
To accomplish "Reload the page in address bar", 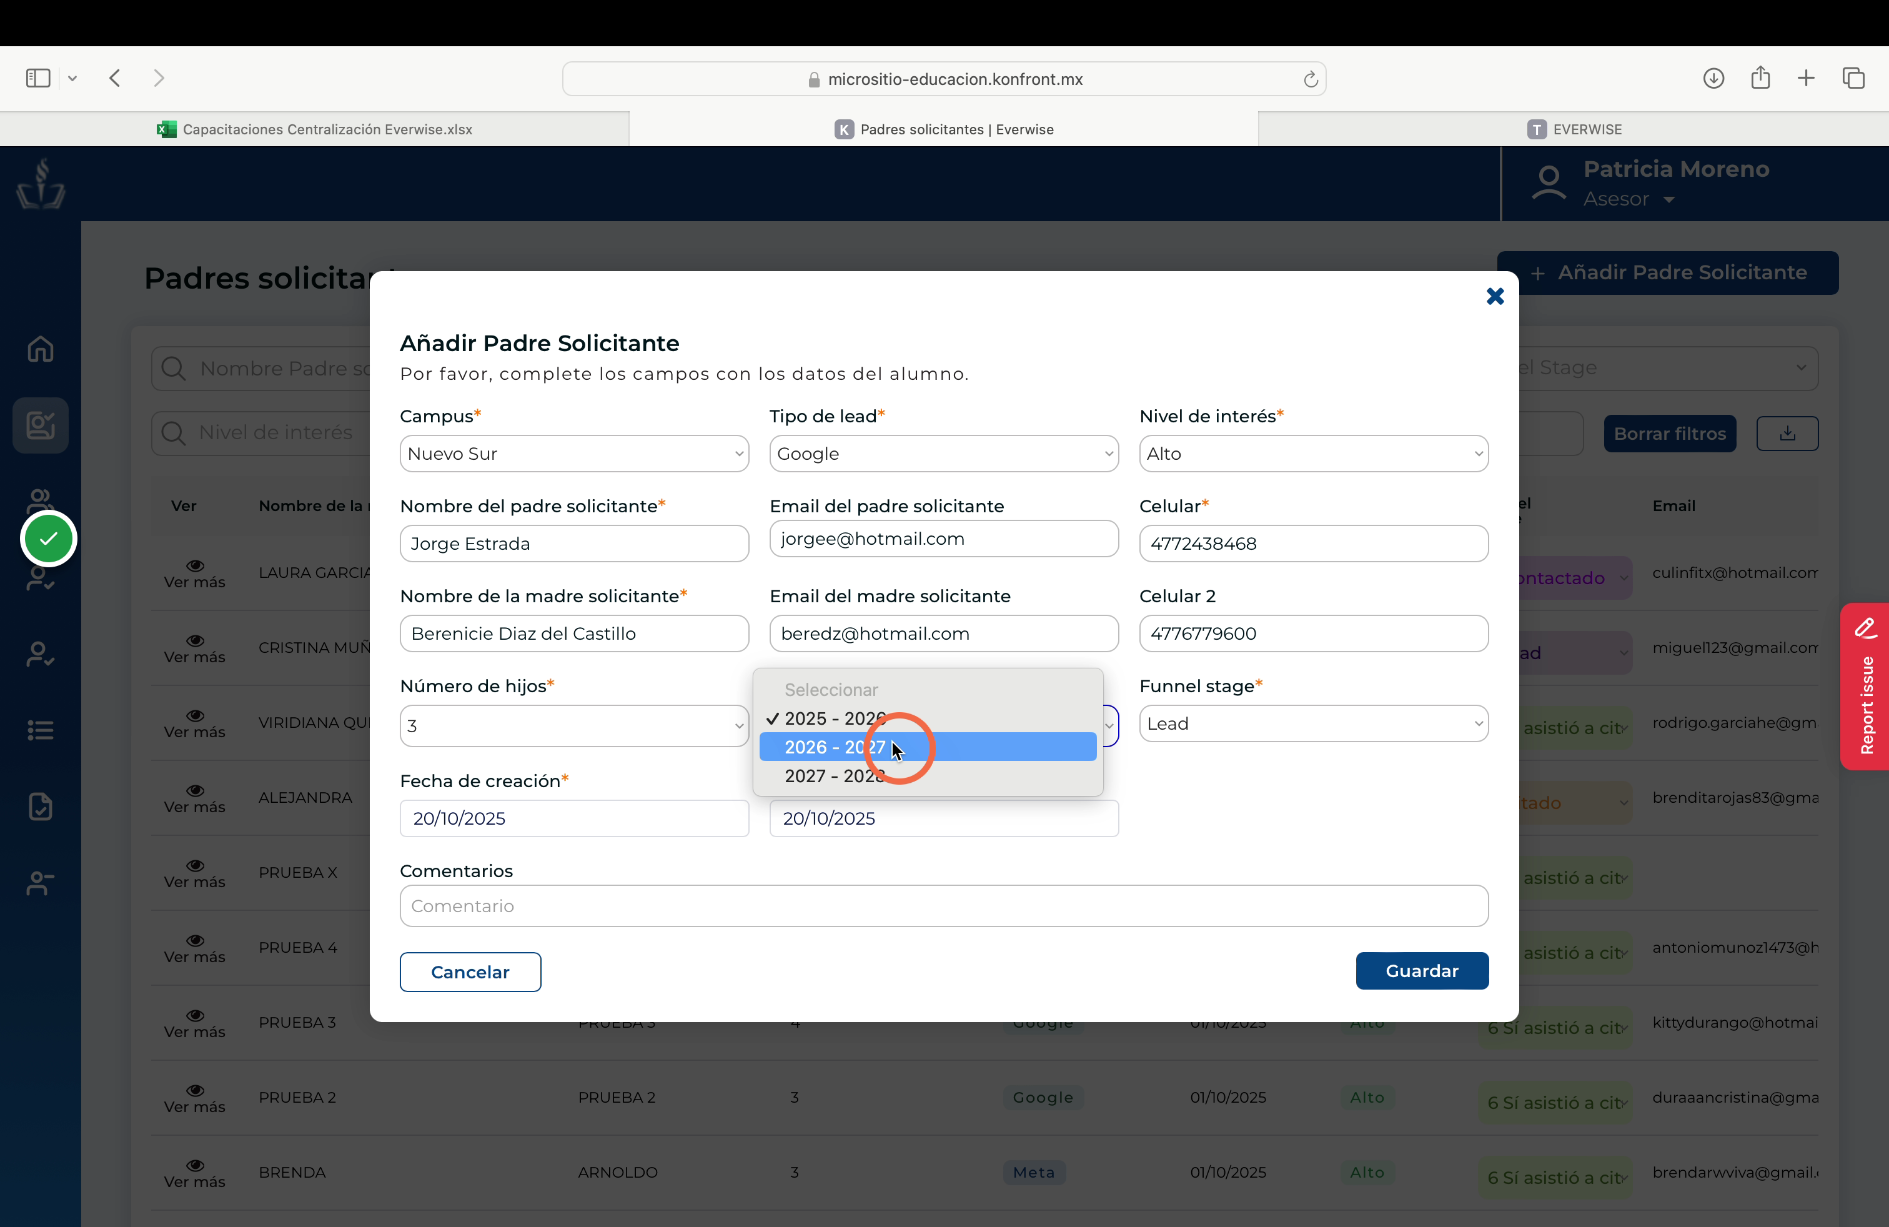I will 1311,79.
